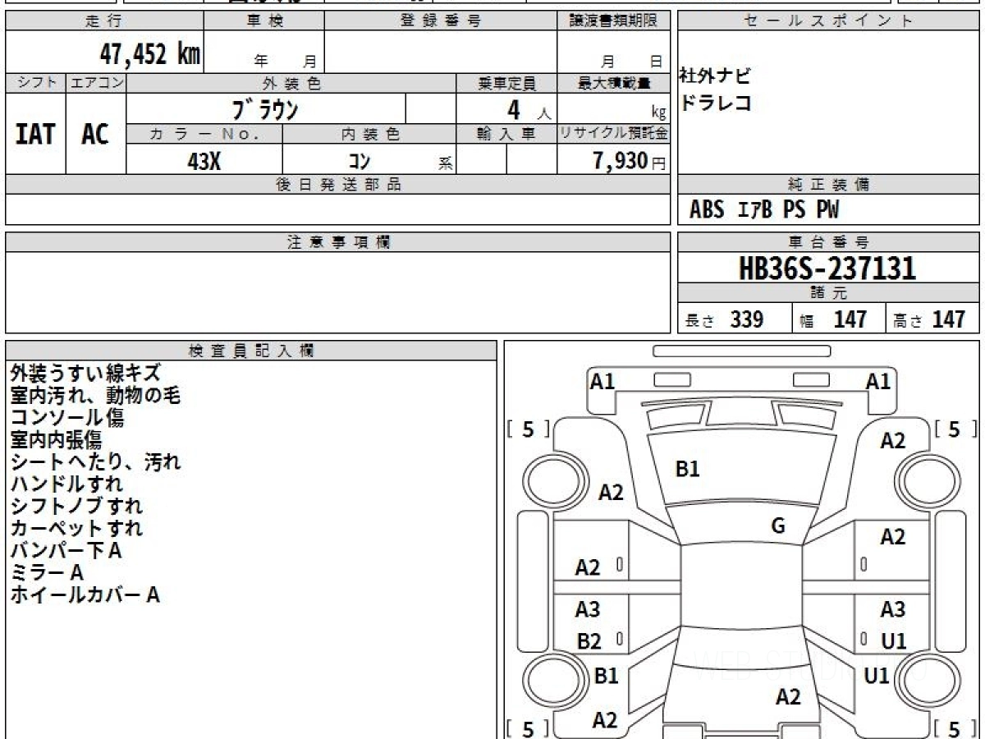Click the 検査員記入欄 header bar
Viewport: 985px width, 739px height.
(x=251, y=351)
